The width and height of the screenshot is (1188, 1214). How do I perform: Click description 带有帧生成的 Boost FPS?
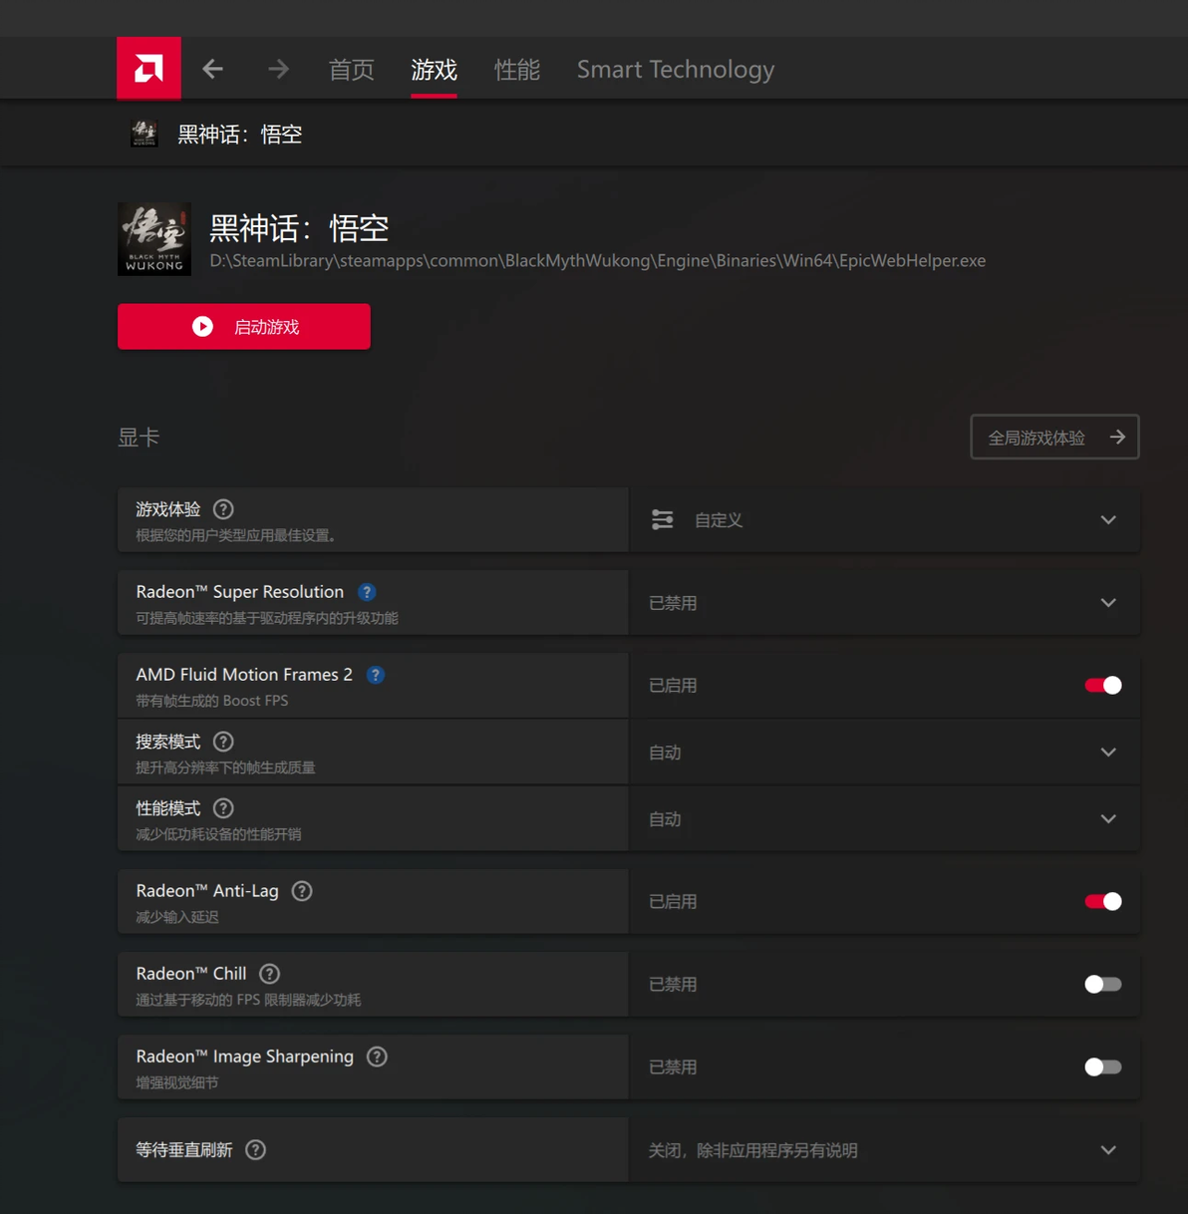212,701
